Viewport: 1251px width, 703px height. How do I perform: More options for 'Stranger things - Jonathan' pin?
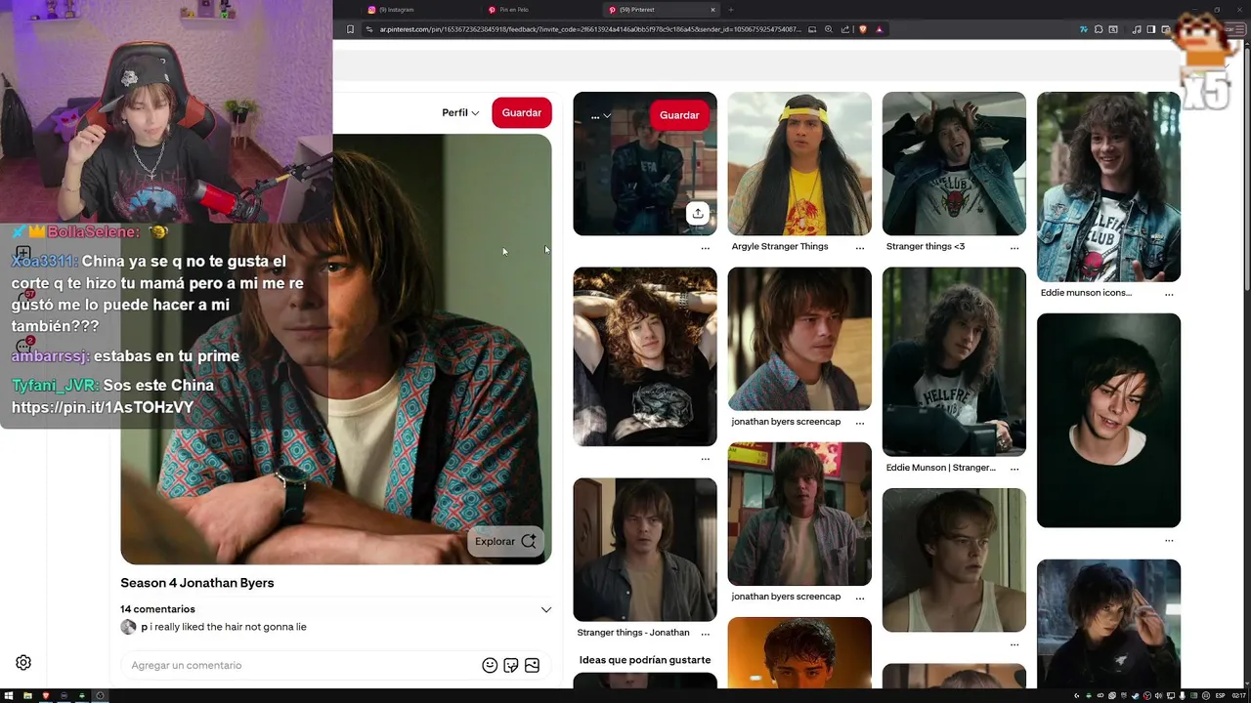click(x=706, y=634)
